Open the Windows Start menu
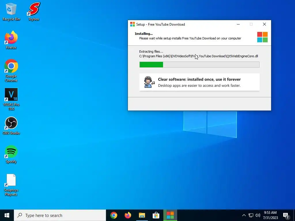The height and width of the screenshot is (221, 295). 7,215
